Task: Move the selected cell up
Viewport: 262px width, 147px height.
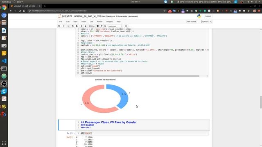Action: (x=81, y=26)
